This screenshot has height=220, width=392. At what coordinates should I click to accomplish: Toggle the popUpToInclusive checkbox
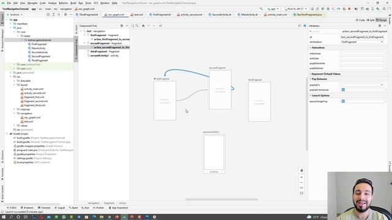343,90
